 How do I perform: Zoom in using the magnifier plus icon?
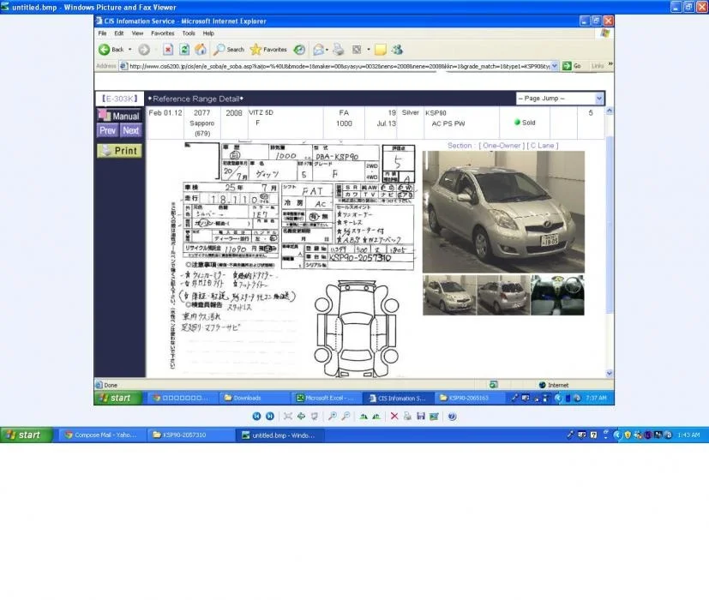tap(333, 417)
